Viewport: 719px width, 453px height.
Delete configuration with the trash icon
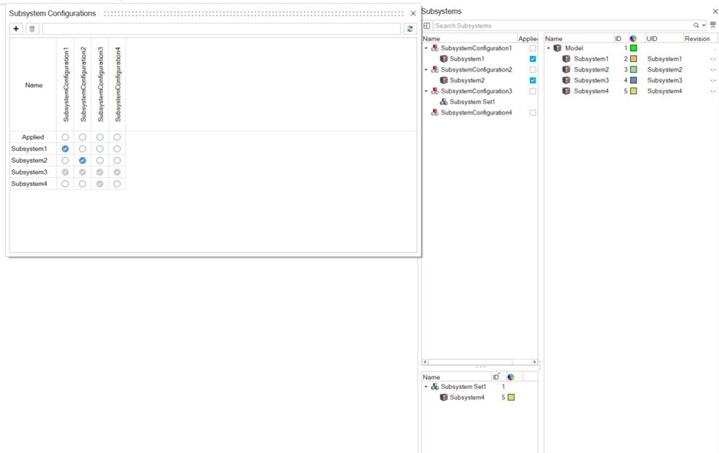(32, 29)
